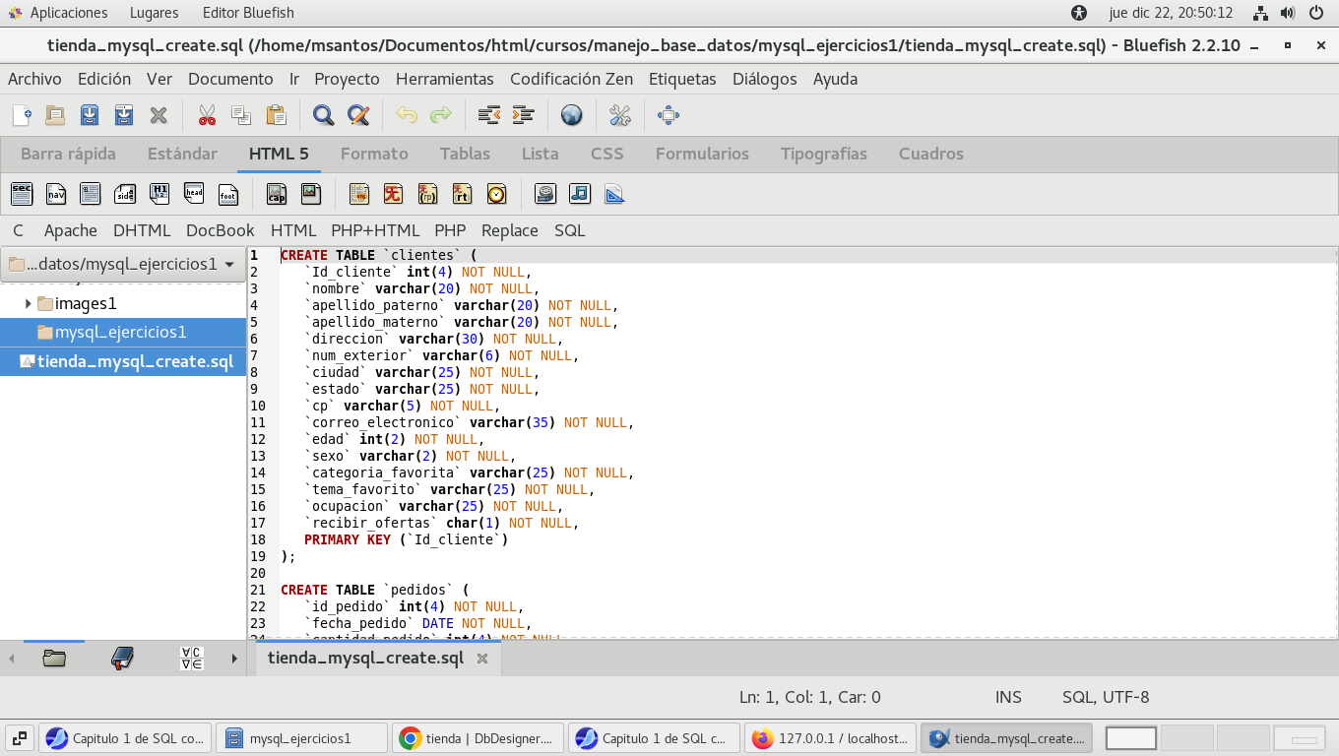Screen dimensions: 1339x756
Task: Click the Redo green arrow
Action: [440, 115]
